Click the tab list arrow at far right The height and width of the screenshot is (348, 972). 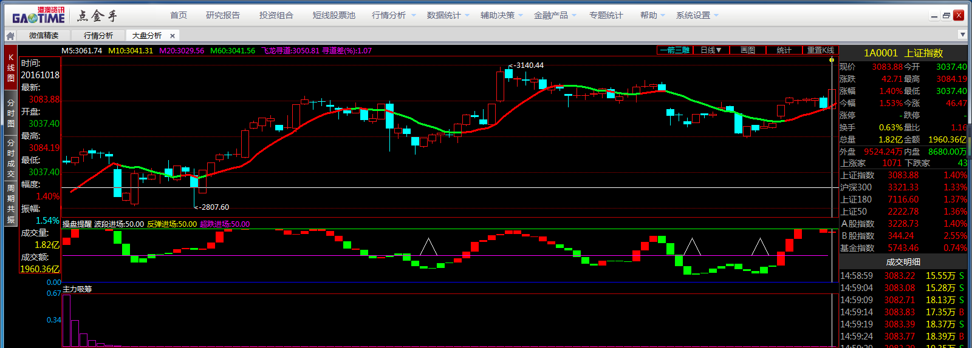coord(962,35)
